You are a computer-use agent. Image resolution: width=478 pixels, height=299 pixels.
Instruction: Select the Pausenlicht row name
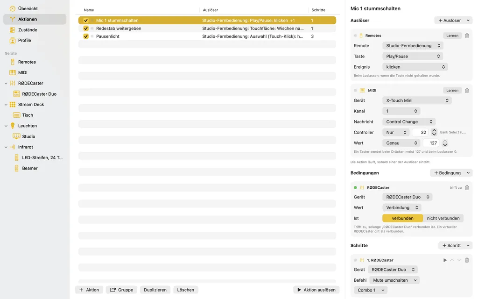(108, 36)
